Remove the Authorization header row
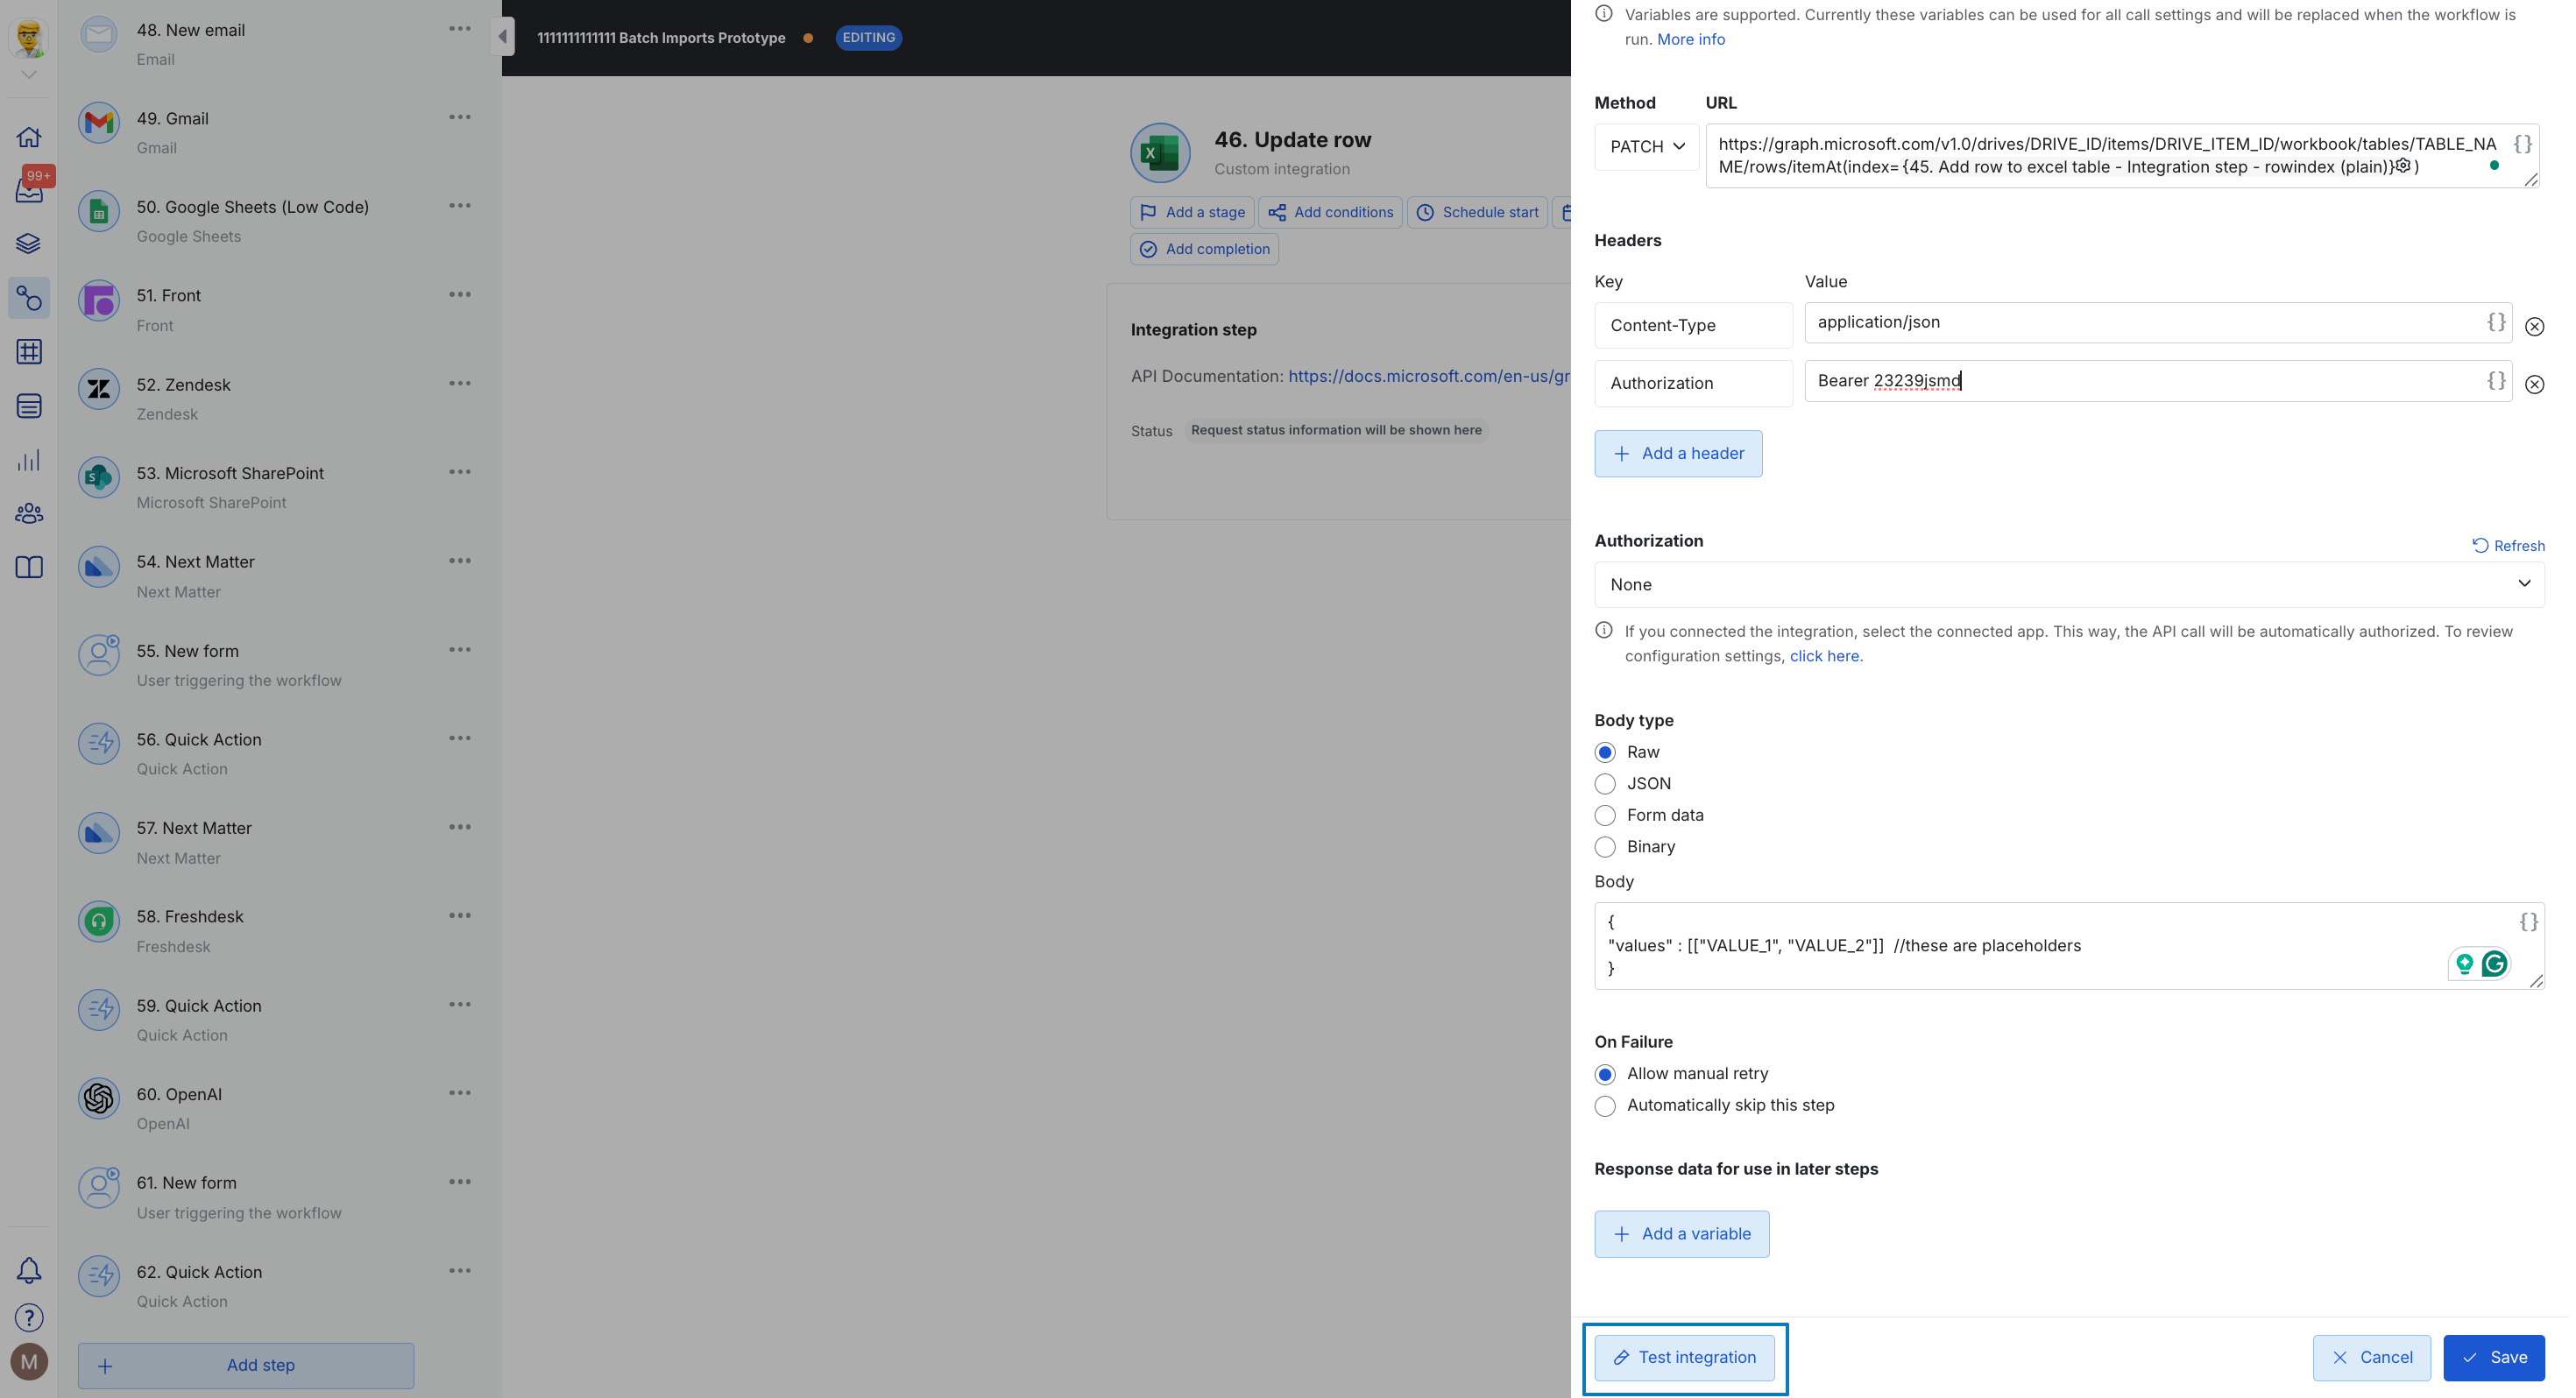Screen dimensions: 2576x1398 pos(2534,384)
